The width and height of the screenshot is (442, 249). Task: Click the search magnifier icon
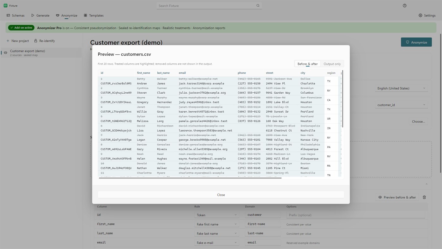click(x=258, y=6)
